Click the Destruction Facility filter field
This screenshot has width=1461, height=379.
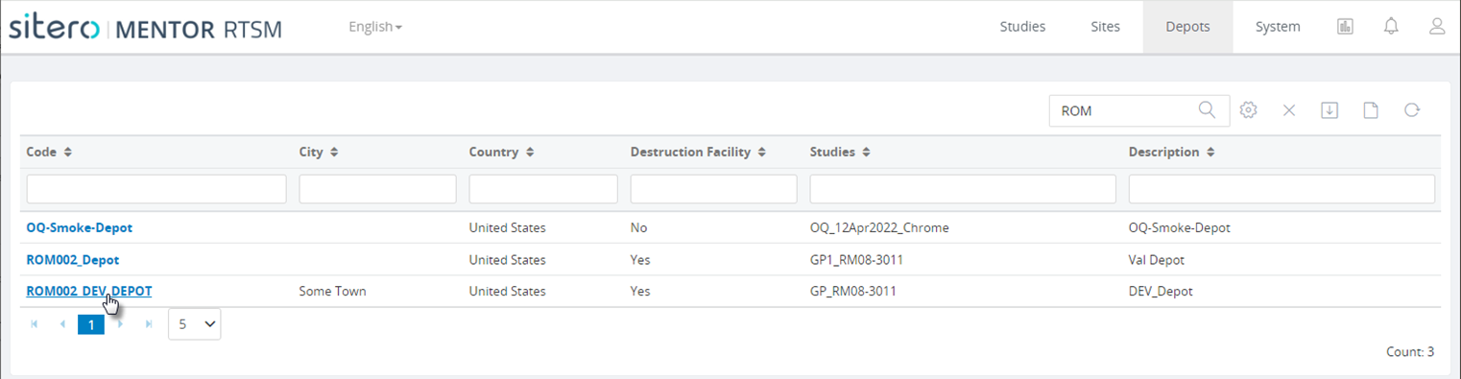713,189
